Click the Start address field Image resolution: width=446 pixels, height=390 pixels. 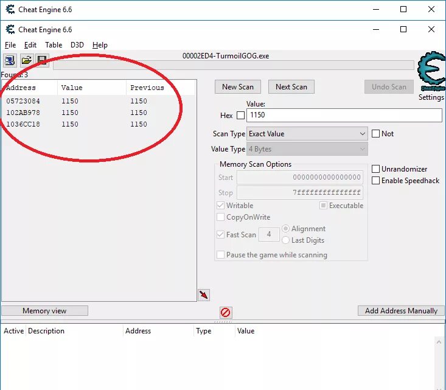pos(300,177)
